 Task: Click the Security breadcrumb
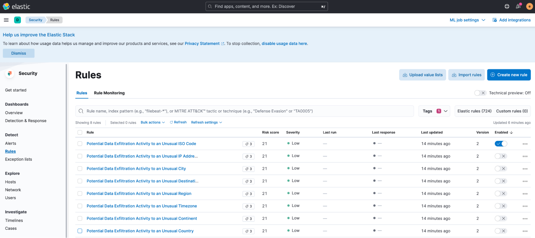[36, 20]
